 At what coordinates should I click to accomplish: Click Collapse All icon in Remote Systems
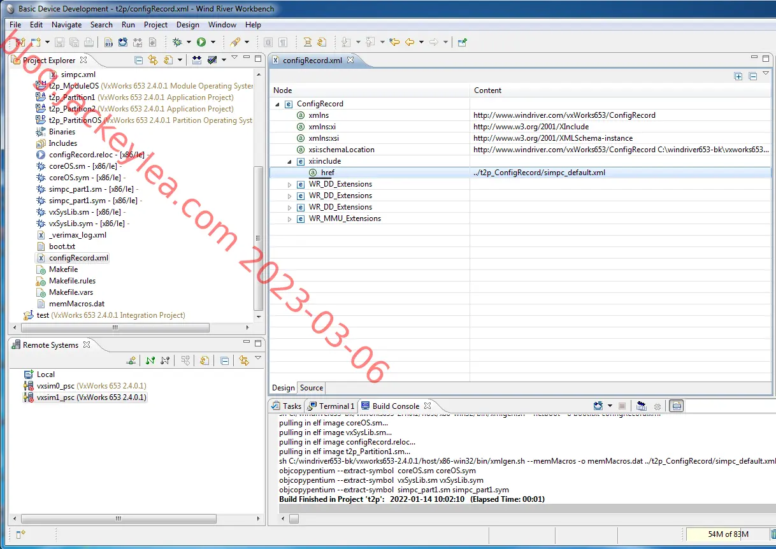(225, 360)
